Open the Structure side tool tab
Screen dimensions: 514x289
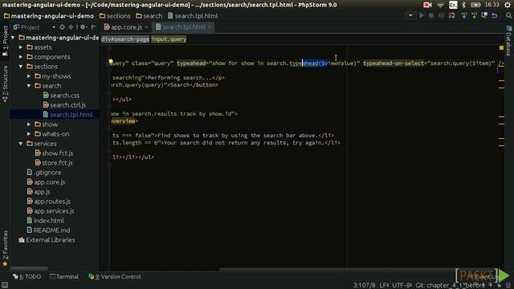[5, 83]
